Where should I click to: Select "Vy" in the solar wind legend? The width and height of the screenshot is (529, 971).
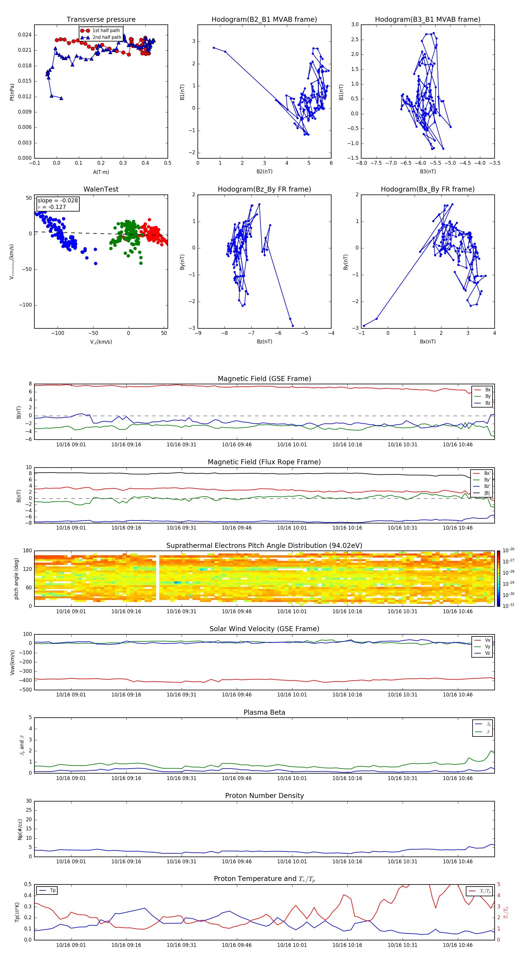[483, 646]
